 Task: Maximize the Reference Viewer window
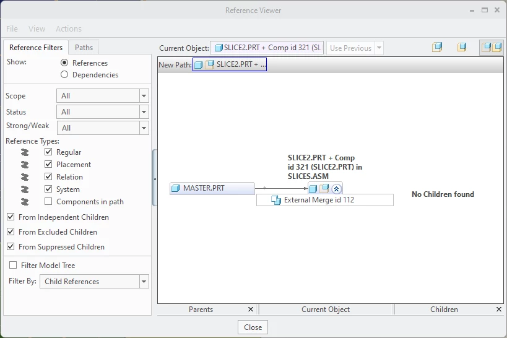[x=484, y=11]
